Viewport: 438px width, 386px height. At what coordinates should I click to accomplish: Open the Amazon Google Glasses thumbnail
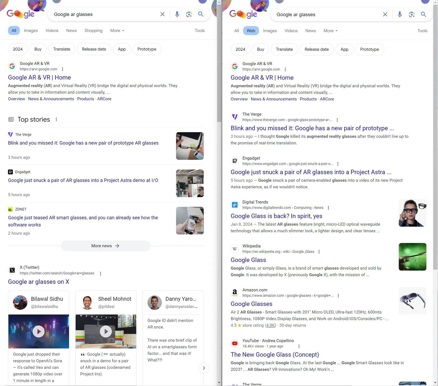[x=413, y=301]
